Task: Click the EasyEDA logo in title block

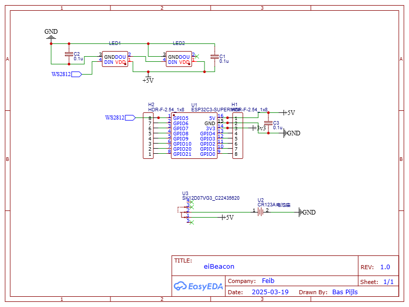Action: point(198,286)
